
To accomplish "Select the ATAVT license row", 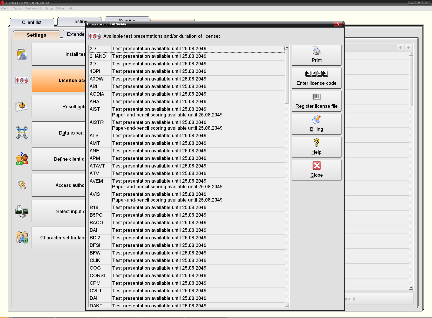I will [x=187, y=166].
